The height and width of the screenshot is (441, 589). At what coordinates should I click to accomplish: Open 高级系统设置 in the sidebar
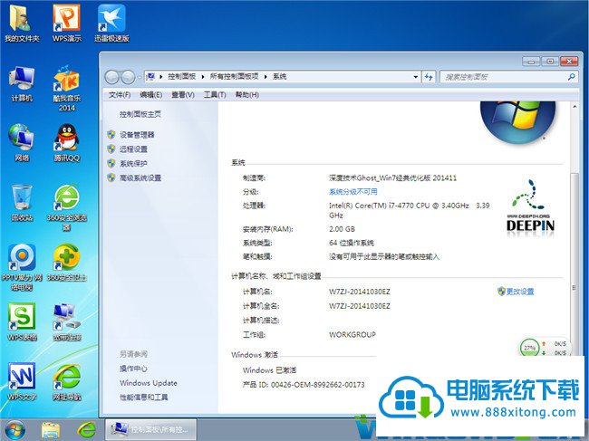click(140, 177)
